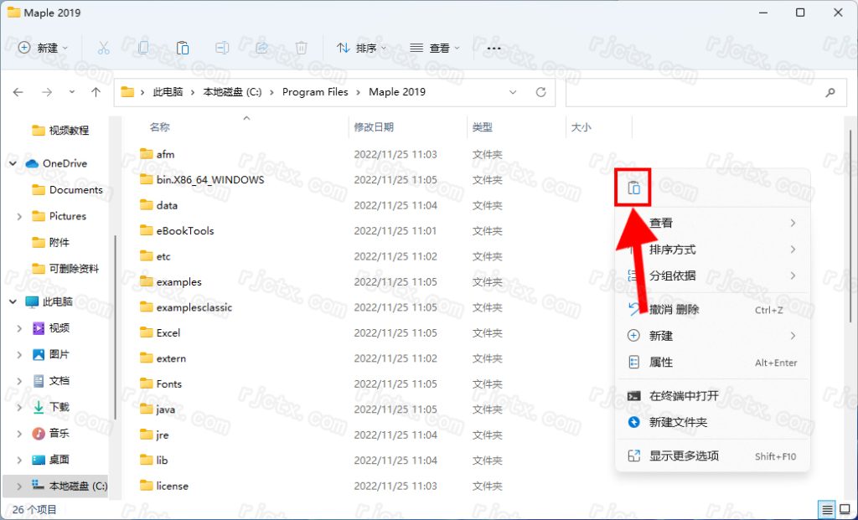
Task: Sort by the 修改日期 column header
Action: [374, 127]
